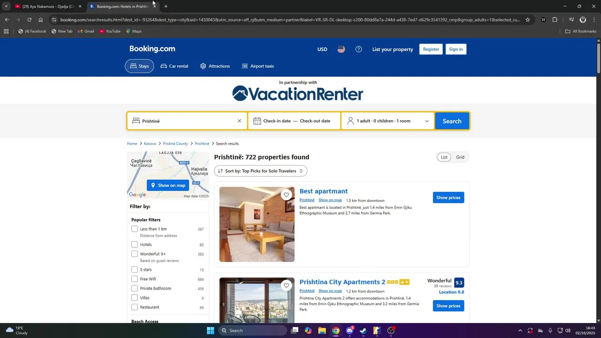Image resolution: width=601 pixels, height=338 pixels.
Task: Choose currency with the USD selector
Action: [x=322, y=49]
